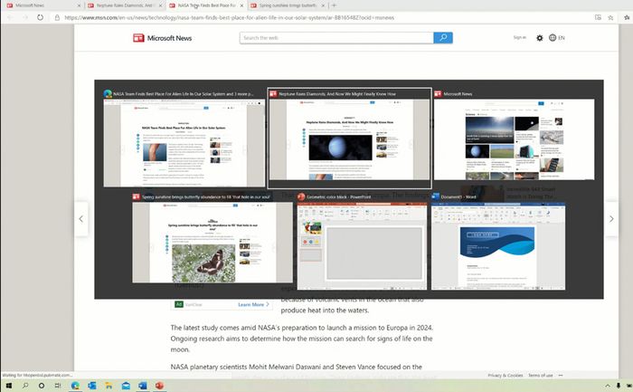Go forward in browser history
633x392 pixels.
[x=25, y=17]
